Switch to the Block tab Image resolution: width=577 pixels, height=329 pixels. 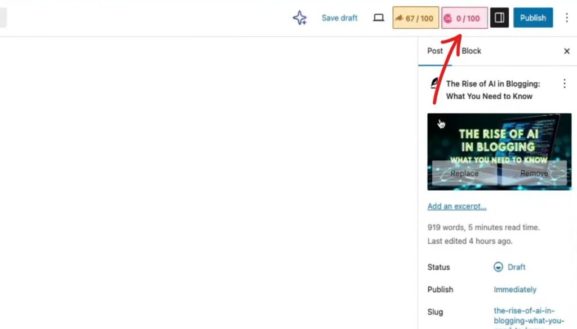471,51
